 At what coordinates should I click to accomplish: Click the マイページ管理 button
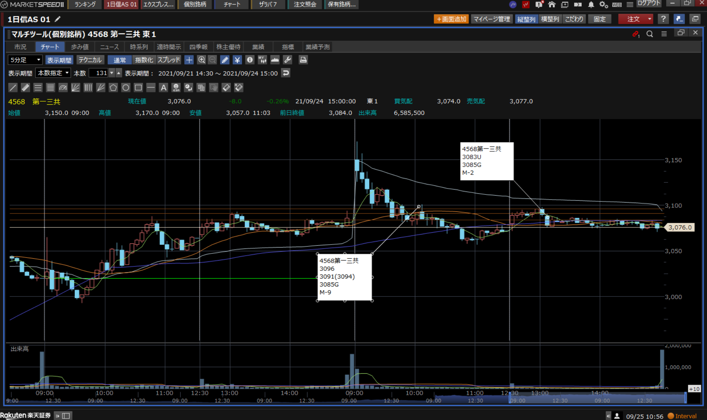click(491, 19)
